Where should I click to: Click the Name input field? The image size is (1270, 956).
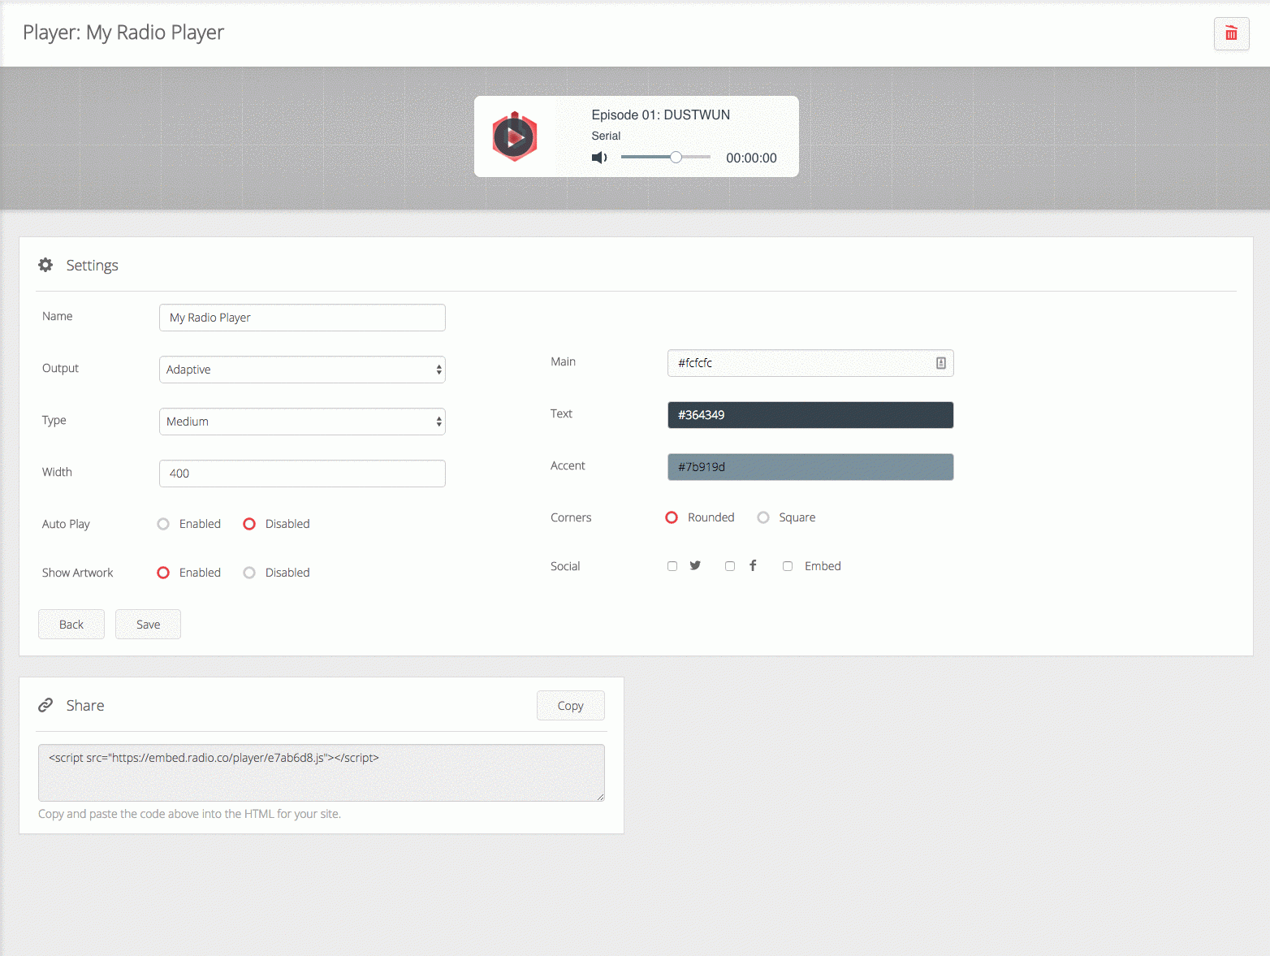click(302, 318)
